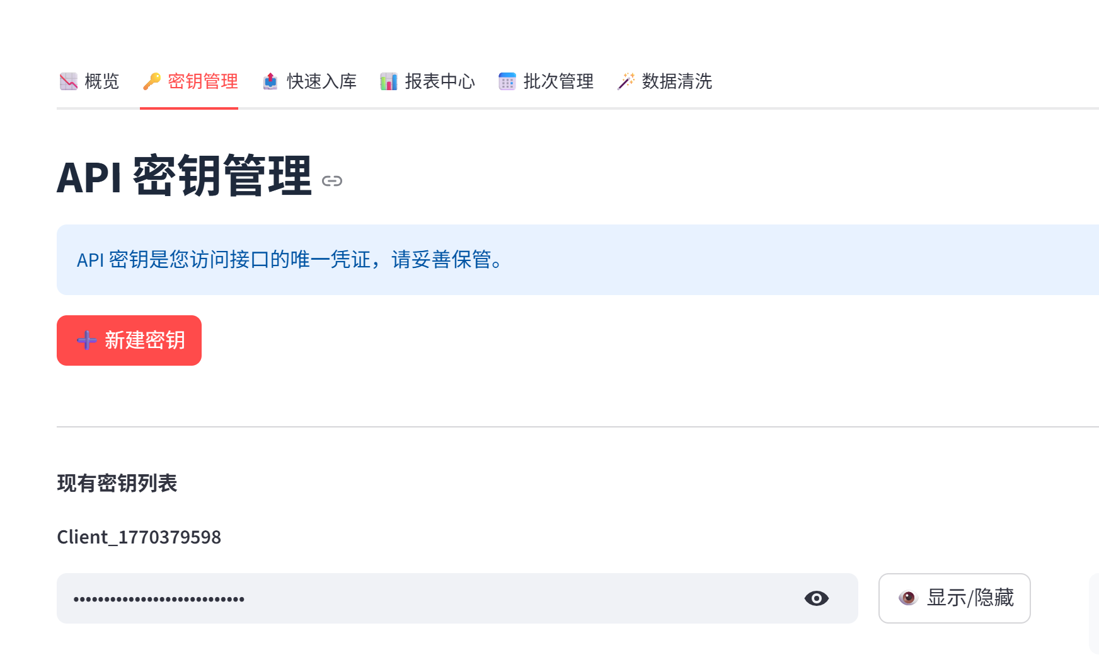The height and width of the screenshot is (657, 1099).
Task: Click the eye icon on the 显示/隐藏 button
Action: coord(908,598)
